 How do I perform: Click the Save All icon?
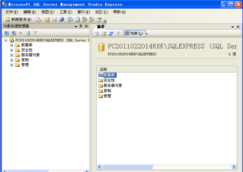click(62, 19)
